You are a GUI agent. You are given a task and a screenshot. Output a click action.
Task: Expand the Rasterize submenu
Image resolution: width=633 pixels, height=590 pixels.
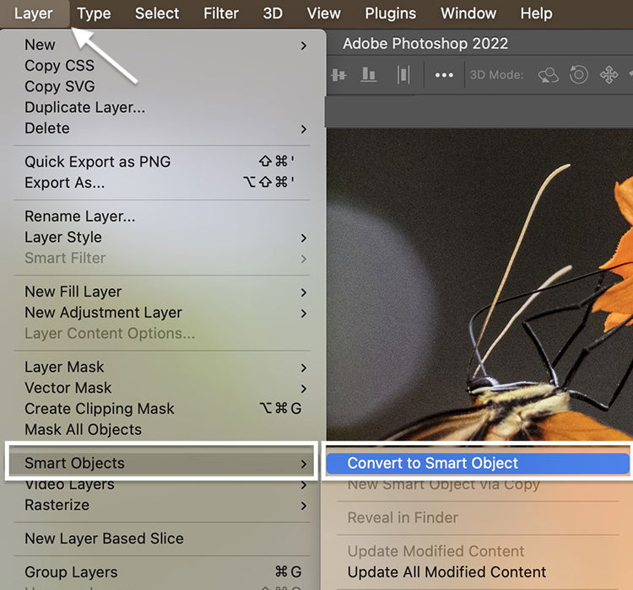click(x=304, y=506)
